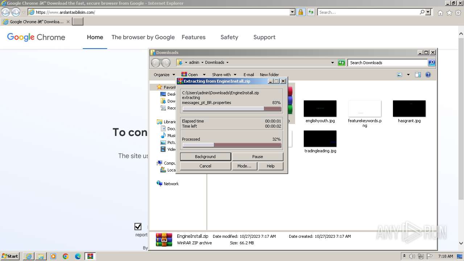Click the Background button in the extraction dialog
464x261 pixels.
pyautogui.click(x=205, y=157)
